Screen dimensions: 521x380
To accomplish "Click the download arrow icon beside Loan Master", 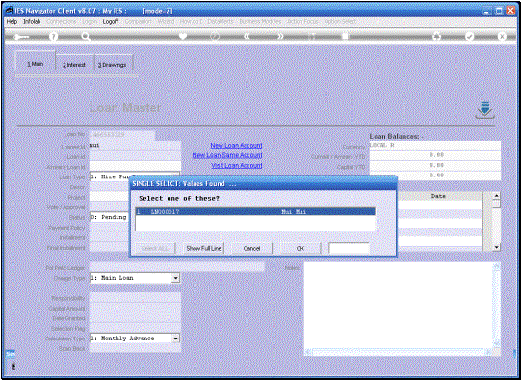I will [484, 110].
